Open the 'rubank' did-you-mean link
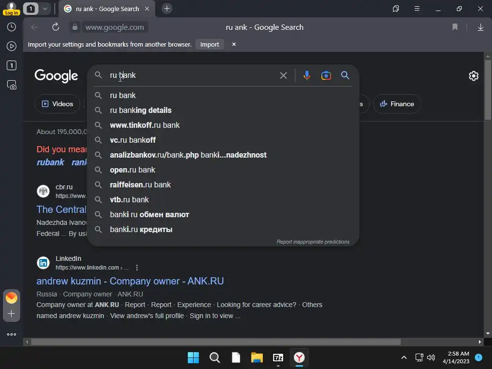 50,162
